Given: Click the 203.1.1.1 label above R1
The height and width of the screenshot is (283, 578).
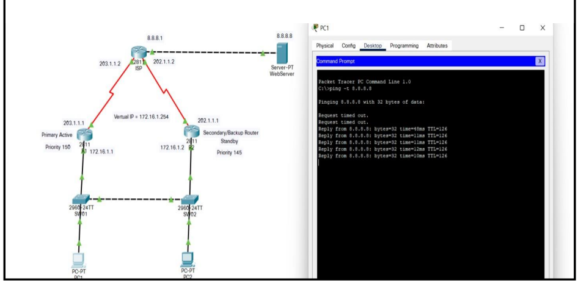Looking at the screenshot, I should pyautogui.click(x=74, y=123).
